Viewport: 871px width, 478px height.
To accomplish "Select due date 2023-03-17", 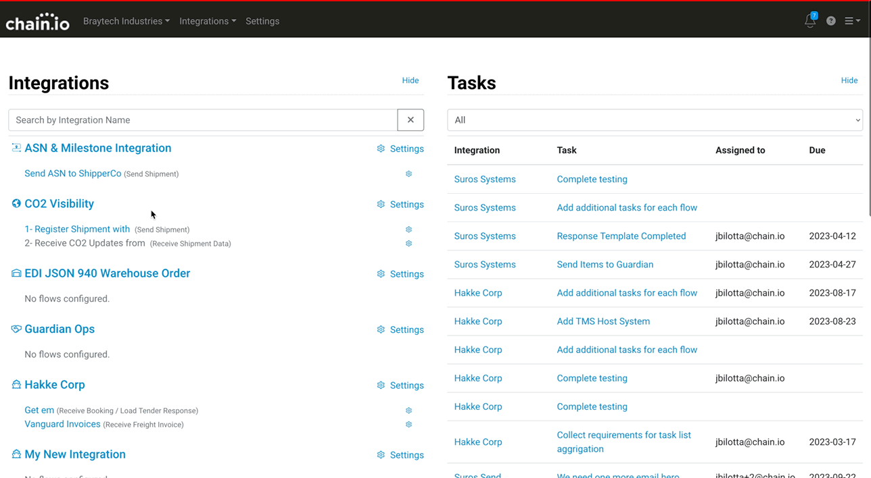I will tap(832, 442).
